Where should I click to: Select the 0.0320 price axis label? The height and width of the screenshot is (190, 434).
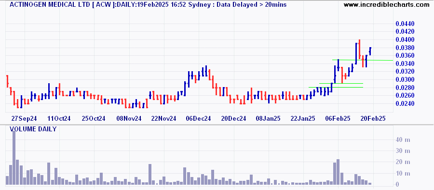(x=405, y=72)
